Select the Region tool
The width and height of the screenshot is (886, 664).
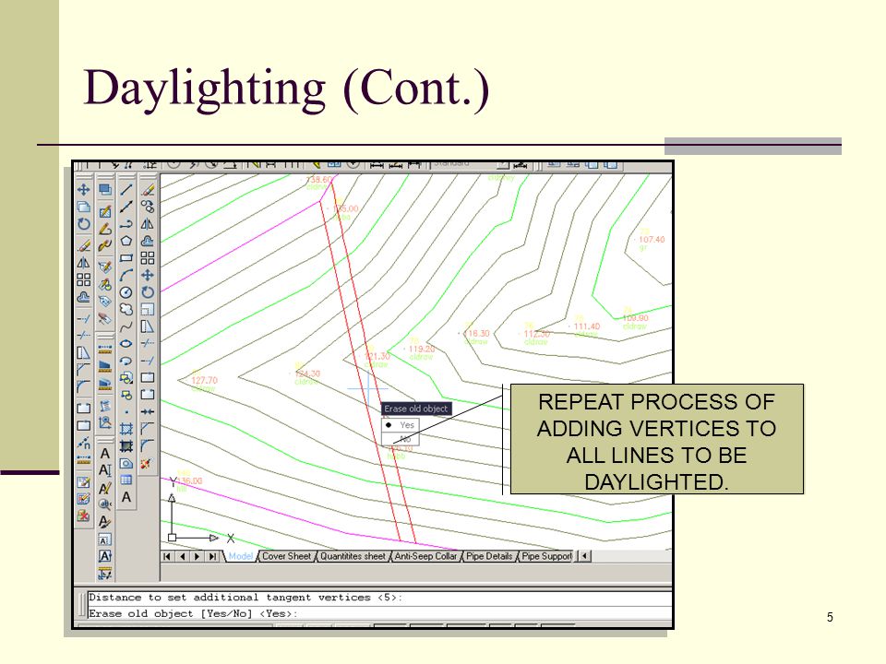coord(126,463)
